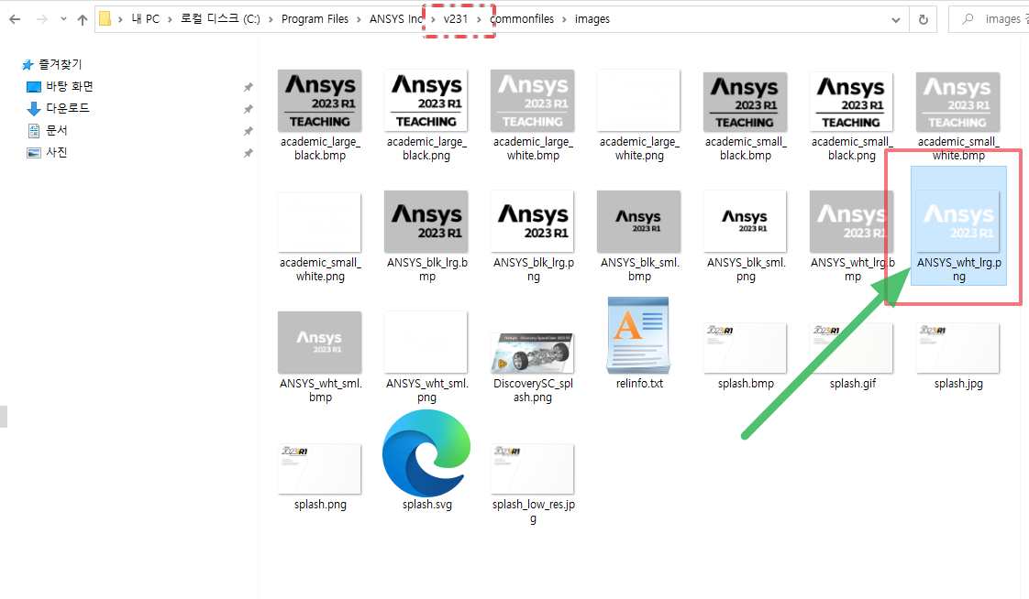This screenshot has width=1029, height=599.
Task: Go back with the Back arrow button
Action: pyautogui.click(x=15, y=19)
